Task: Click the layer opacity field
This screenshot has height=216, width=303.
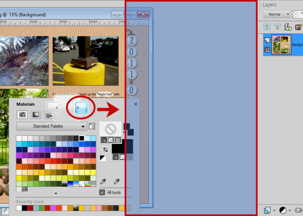Action: [x=297, y=15]
